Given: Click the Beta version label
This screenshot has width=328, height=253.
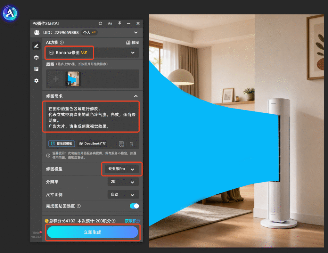Looking at the screenshot, I should click(x=36, y=233).
